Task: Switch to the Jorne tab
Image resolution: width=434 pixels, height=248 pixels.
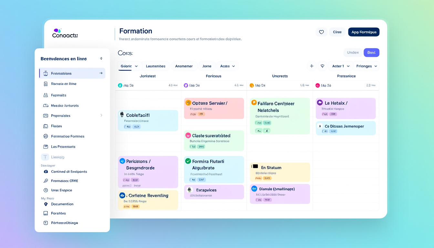Action: (207, 66)
